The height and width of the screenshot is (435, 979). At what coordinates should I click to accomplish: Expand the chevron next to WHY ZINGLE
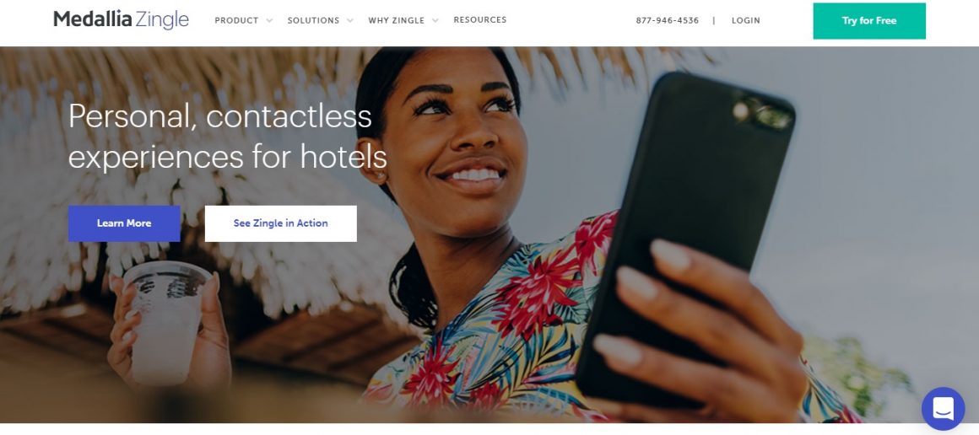[435, 20]
